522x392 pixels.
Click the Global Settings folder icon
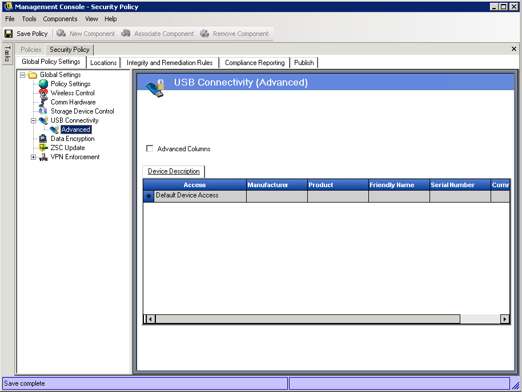tap(33, 75)
